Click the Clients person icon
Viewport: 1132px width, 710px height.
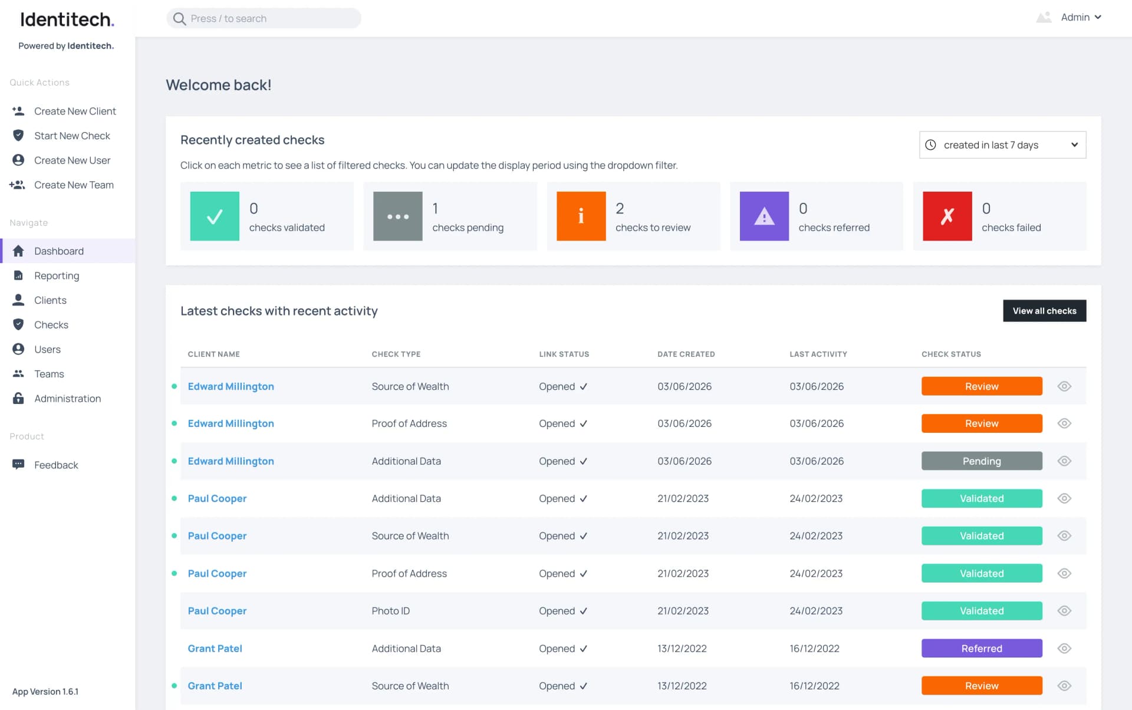(18, 300)
